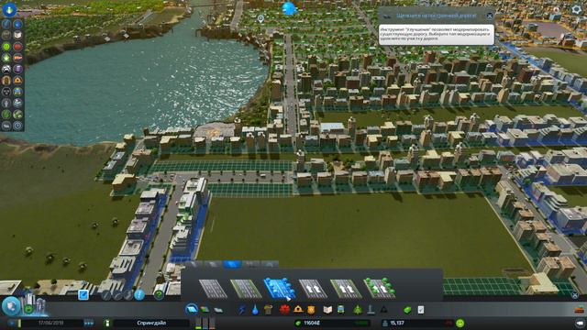
Task: Click the city name Спрингдэйл
Action: coord(151,323)
